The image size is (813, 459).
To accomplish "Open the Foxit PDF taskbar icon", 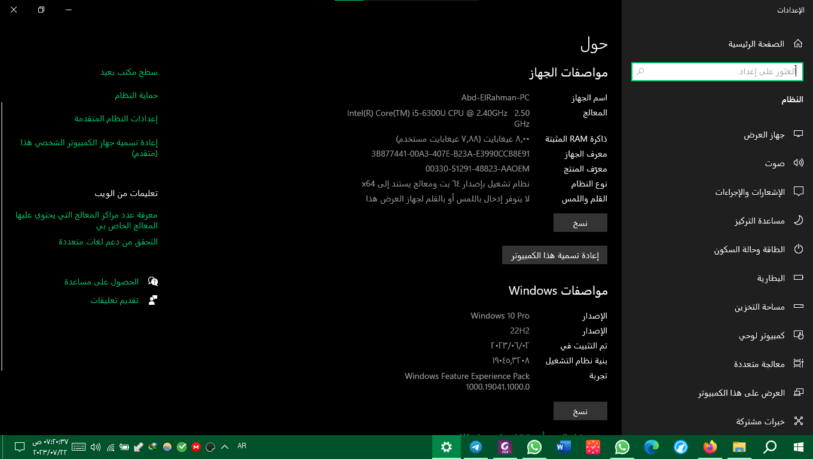I will tap(505, 447).
